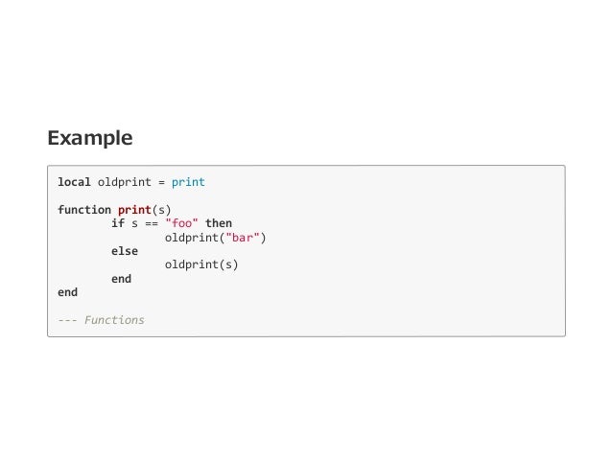612x459 pixels.
Task: Click the oldprint("bar") call line
Action: [x=215, y=237]
